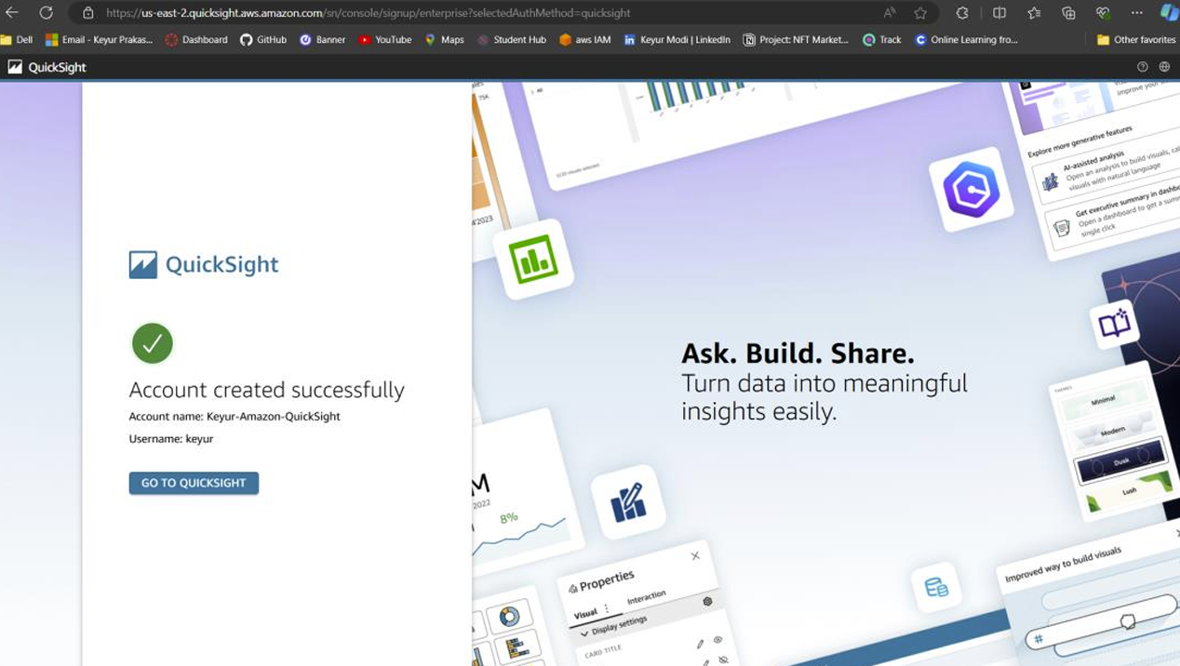The height and width of the screenshot is (666, 1180).
Task: Click the "Account created successfully" heading
Action: click(267, 390)
